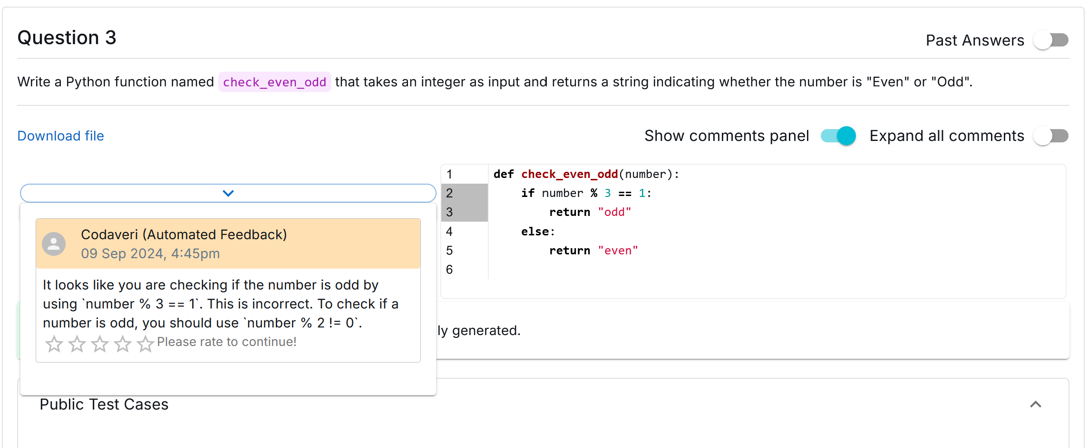This screenshot has width=1088, height=448.
Task: Select highlighted line number 3
Action: [x=449, y=212]
